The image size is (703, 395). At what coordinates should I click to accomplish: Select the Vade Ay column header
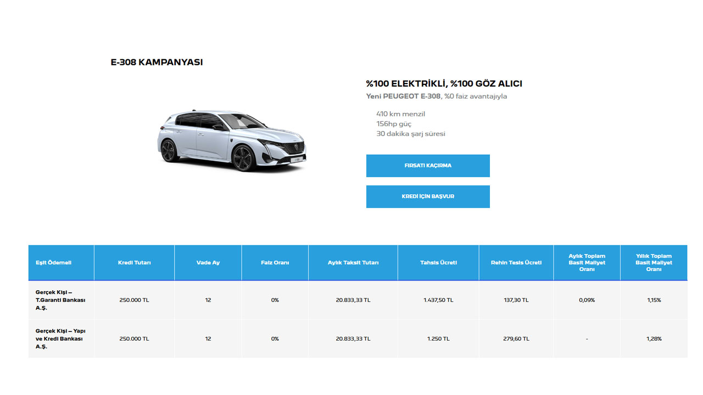[208, 263]
